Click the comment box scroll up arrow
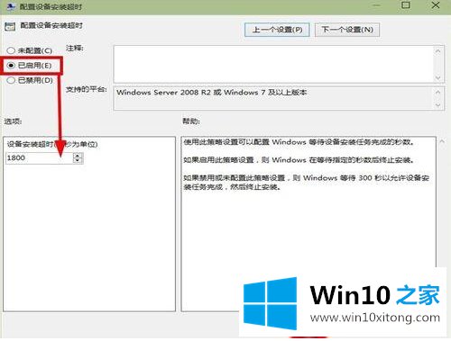Viewport: 451px width, 341px height. click(x=438, y=51)
